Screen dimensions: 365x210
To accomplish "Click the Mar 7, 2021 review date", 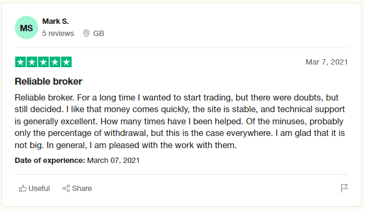I will coord(326,62).
